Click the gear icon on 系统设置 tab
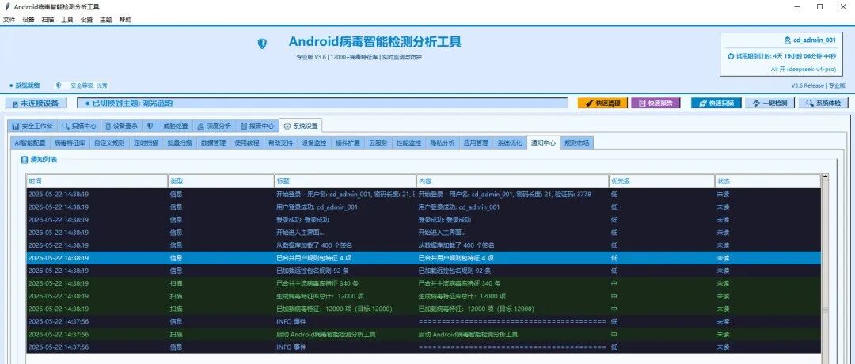Image resolution: width=855 pixels, height=364 pixels. [x=287, y=126]
